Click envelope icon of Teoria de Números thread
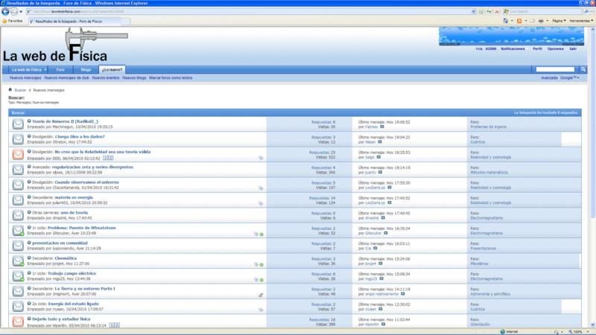Image resolution: width=596 pixels, height=335 pixels. [x=17, y=124]
